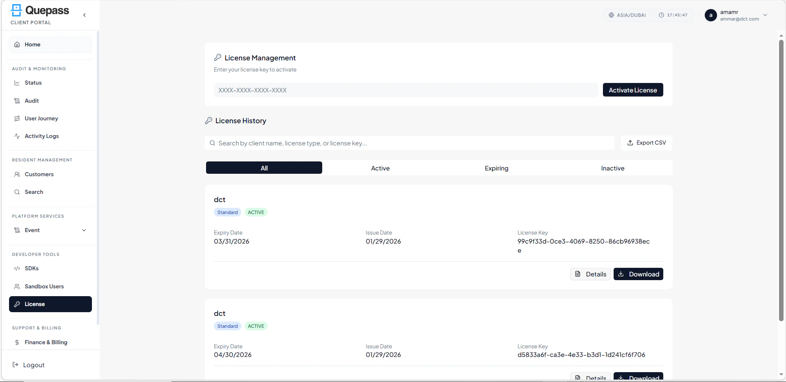Click the Standard badge on first dct license

[227, 212]
